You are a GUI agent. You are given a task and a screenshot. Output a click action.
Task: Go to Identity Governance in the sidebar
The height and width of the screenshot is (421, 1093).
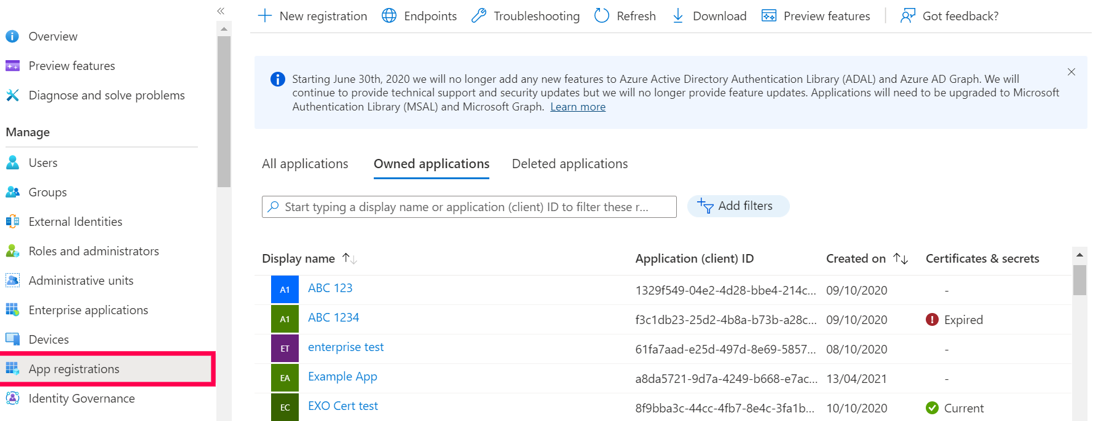point(81,398)
